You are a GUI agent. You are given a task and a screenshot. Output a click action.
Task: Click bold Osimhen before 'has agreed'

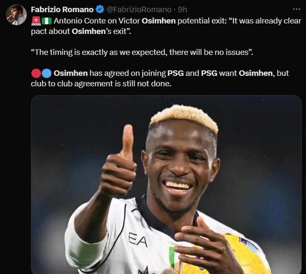[71, 73]
